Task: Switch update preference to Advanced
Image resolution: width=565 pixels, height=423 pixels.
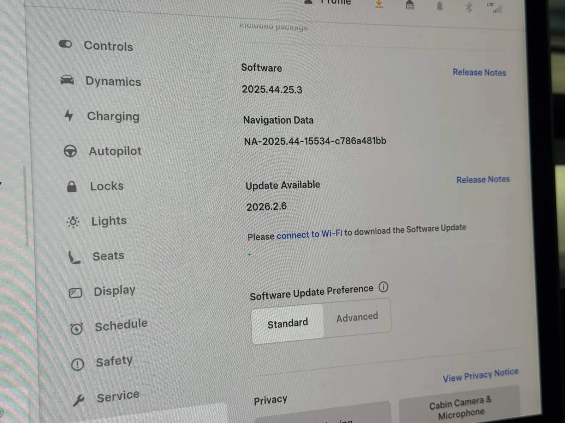Action: pos(357,317)
